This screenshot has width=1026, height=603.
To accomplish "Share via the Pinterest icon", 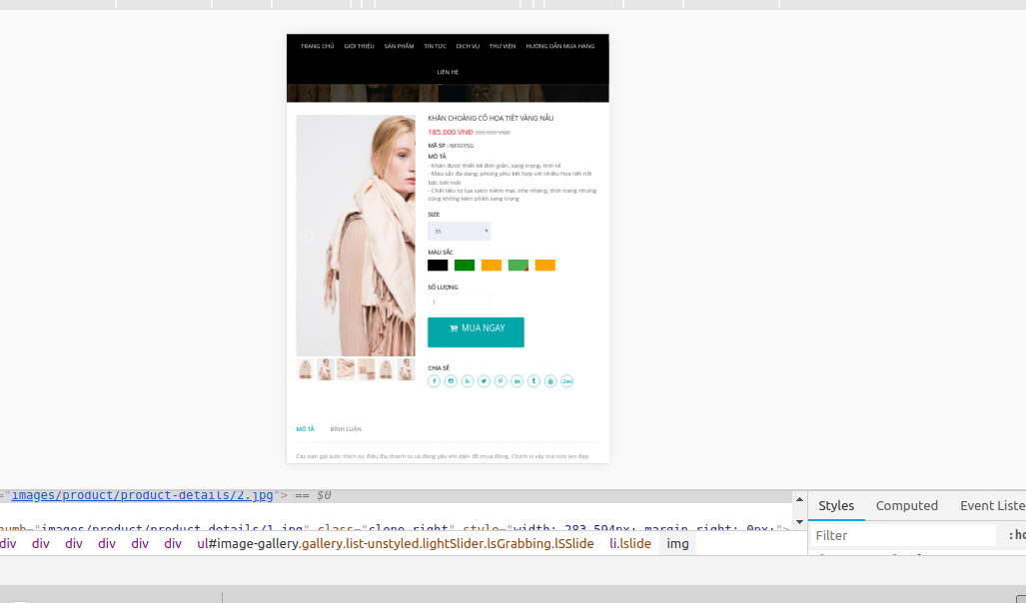I will [501, 381].
